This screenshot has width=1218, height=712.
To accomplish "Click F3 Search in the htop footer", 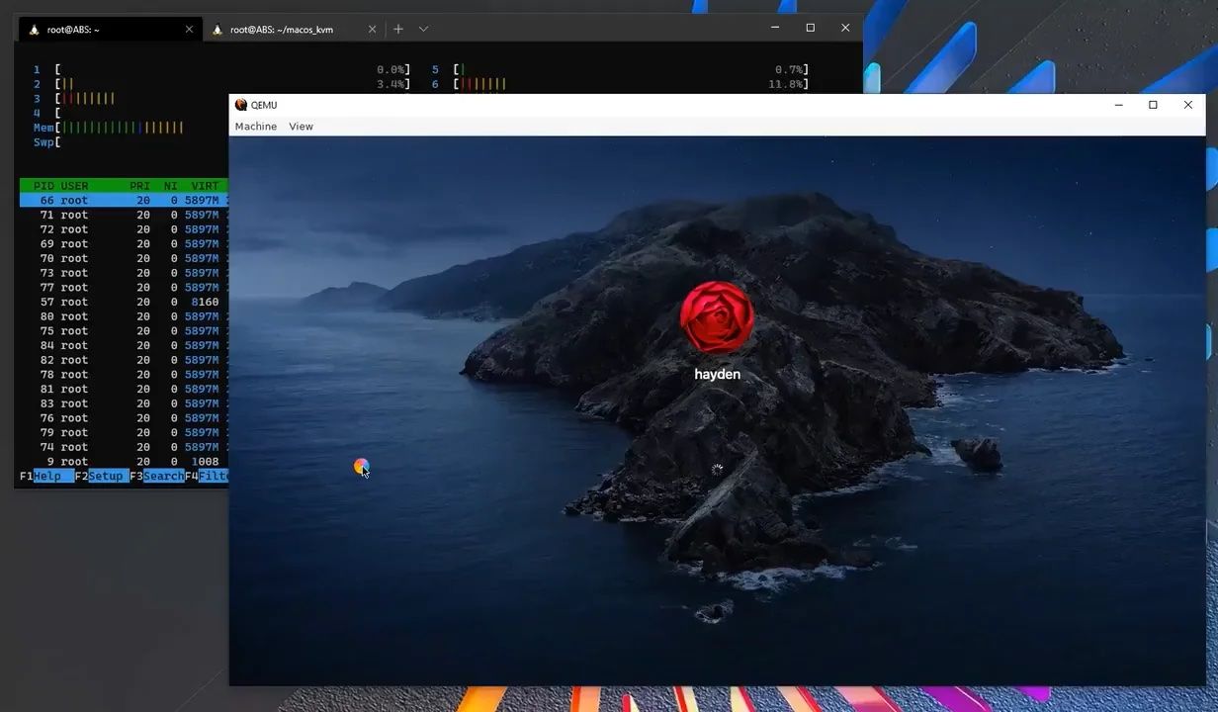I will tap(157, 476).
